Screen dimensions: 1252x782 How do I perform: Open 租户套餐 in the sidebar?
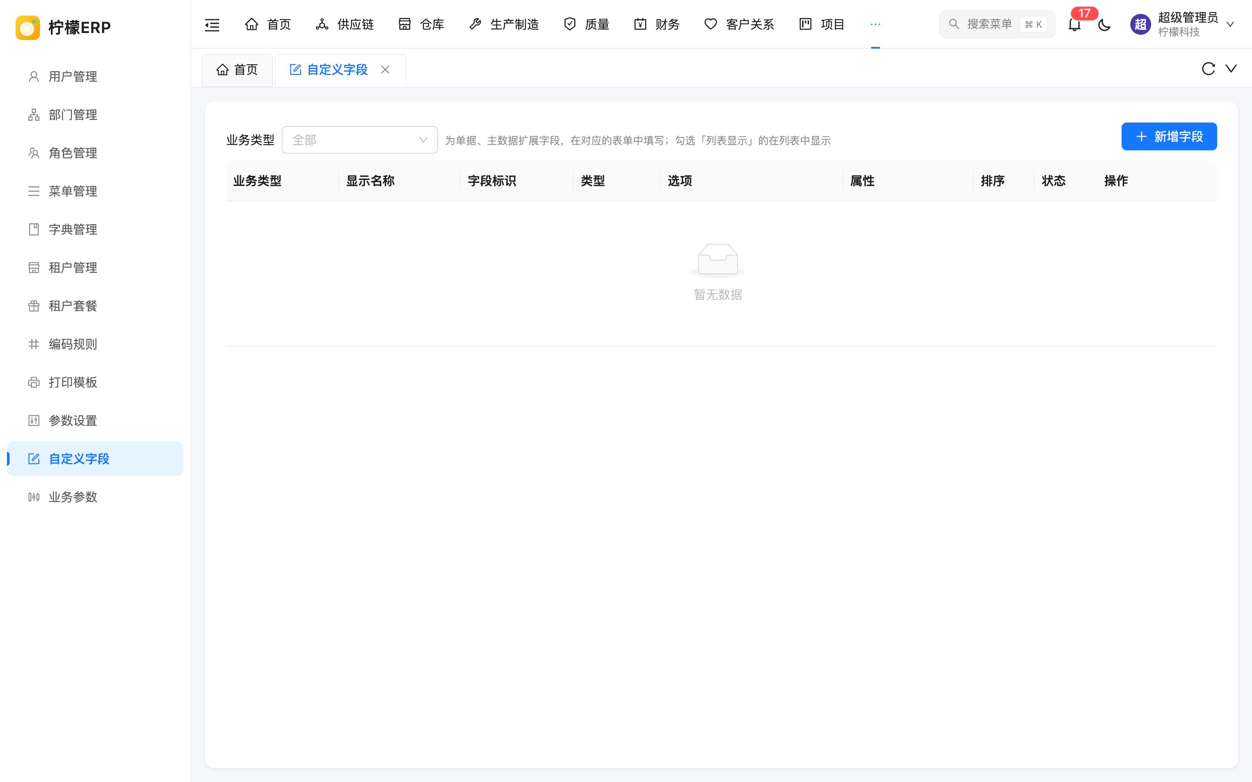[x=95, y=306]
